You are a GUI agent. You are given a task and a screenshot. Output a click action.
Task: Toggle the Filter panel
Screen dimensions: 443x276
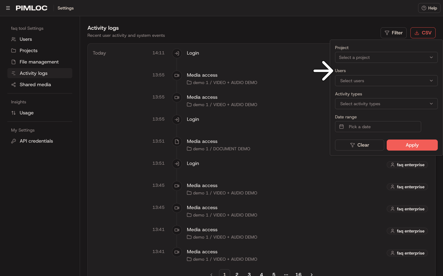coord(393,33)
